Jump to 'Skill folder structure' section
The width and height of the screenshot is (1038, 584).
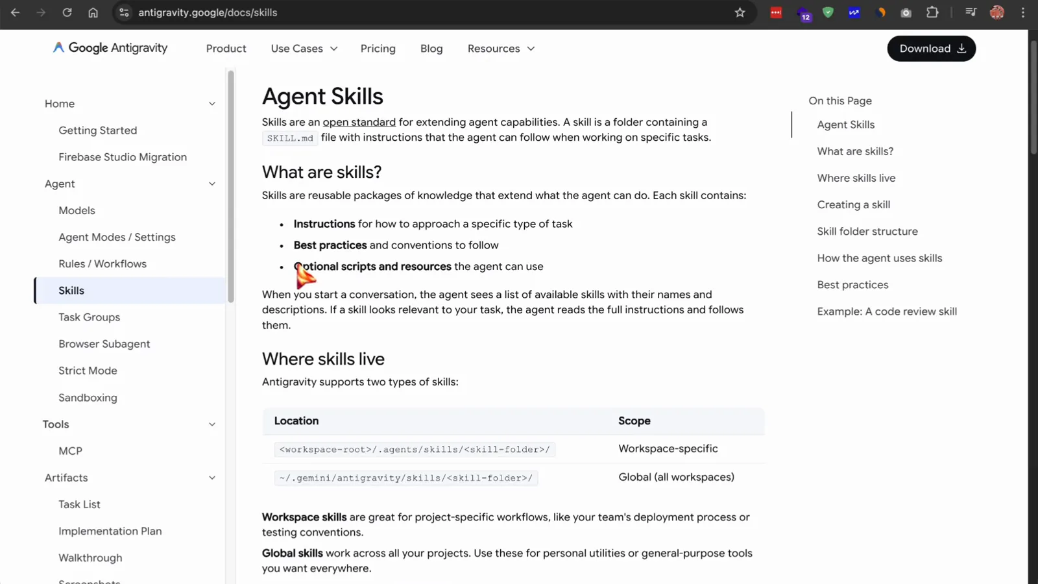(x=867, y=232)
